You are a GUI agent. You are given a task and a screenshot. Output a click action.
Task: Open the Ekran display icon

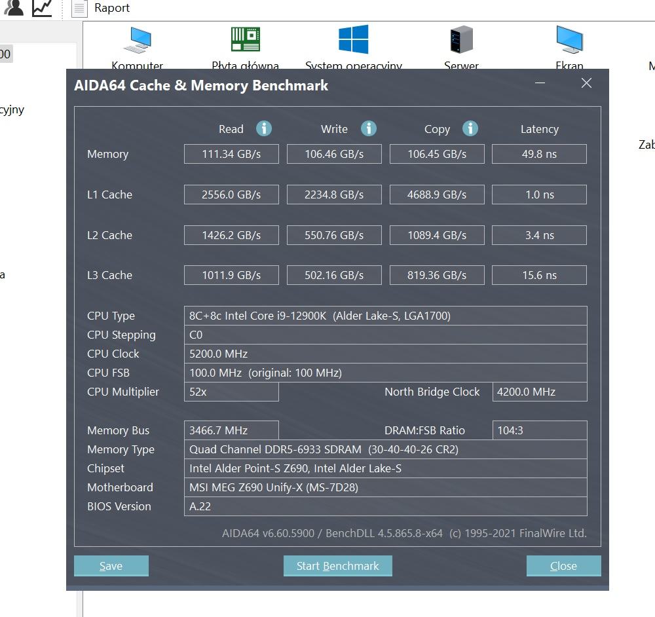pos(569,40)
